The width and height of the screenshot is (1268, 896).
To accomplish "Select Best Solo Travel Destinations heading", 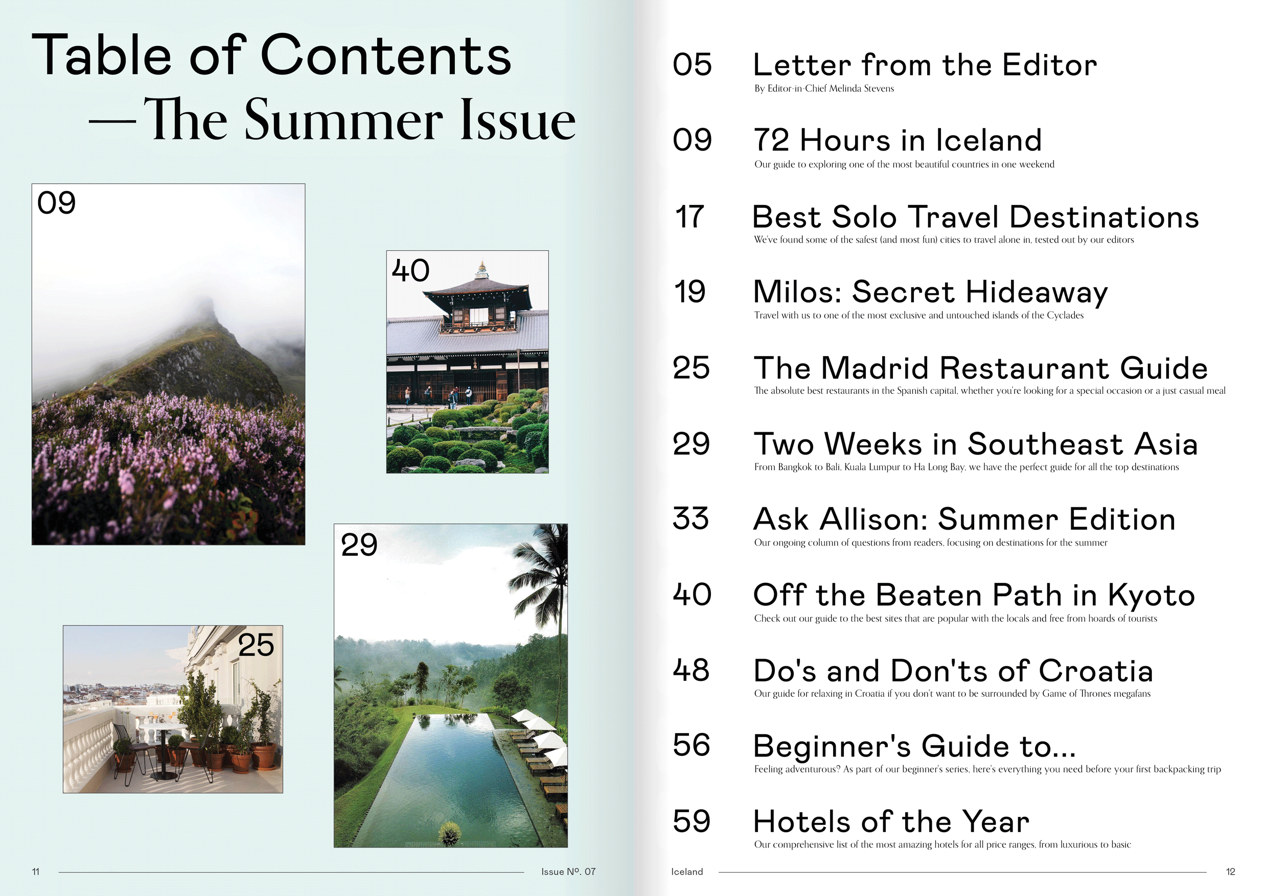I will [976, 217].
